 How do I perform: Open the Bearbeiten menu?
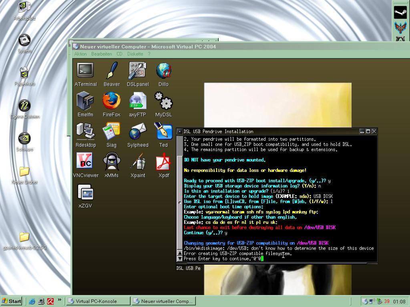pos(101,54)
